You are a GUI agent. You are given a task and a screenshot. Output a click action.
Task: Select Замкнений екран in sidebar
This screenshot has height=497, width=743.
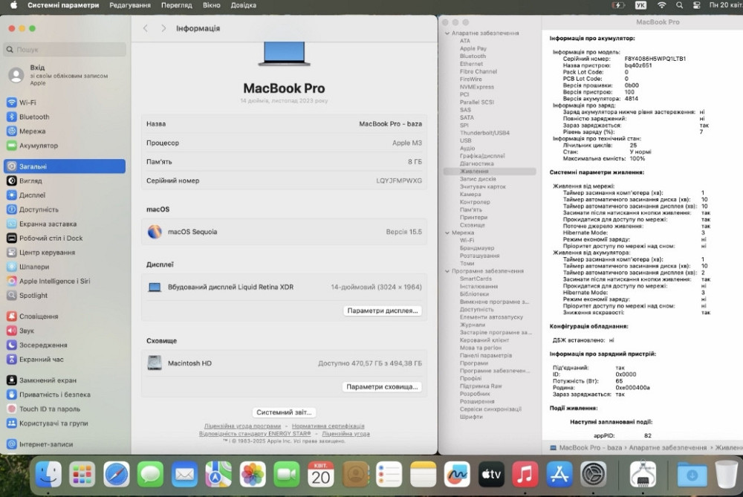(42, 380)
